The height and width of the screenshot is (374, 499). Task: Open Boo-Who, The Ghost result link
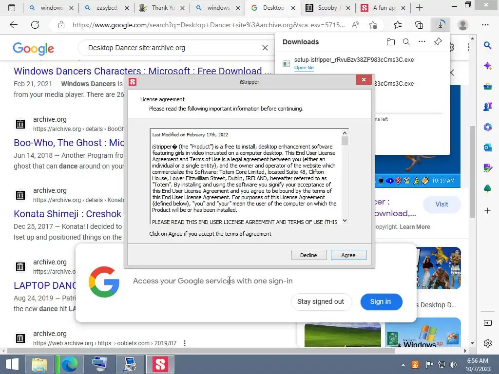[69, 143]
